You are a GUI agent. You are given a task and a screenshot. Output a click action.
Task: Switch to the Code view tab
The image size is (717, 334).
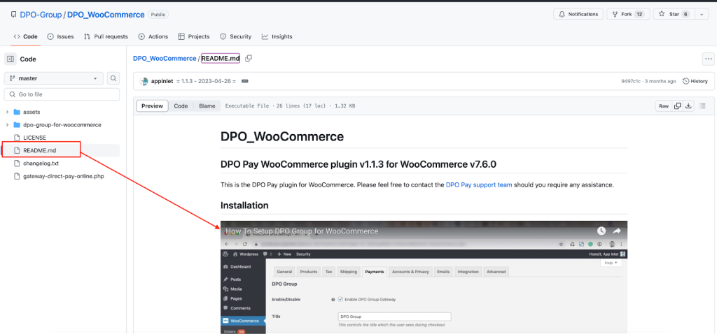click(181, 106)
